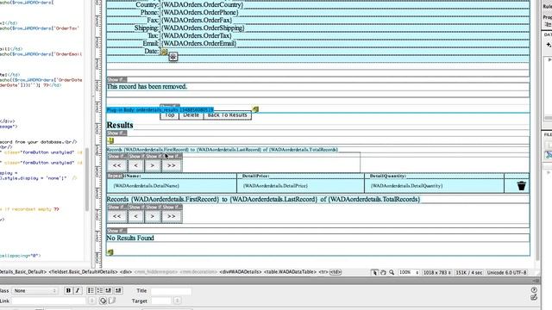Apply unordered list in Properties panel
The height and width of the screenshot is (310, 552).
point(91,290)
